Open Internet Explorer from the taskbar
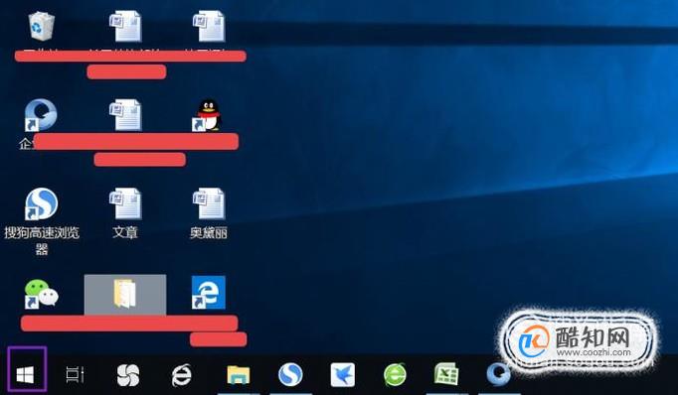The image size is (678, 395). pos(181,374)
